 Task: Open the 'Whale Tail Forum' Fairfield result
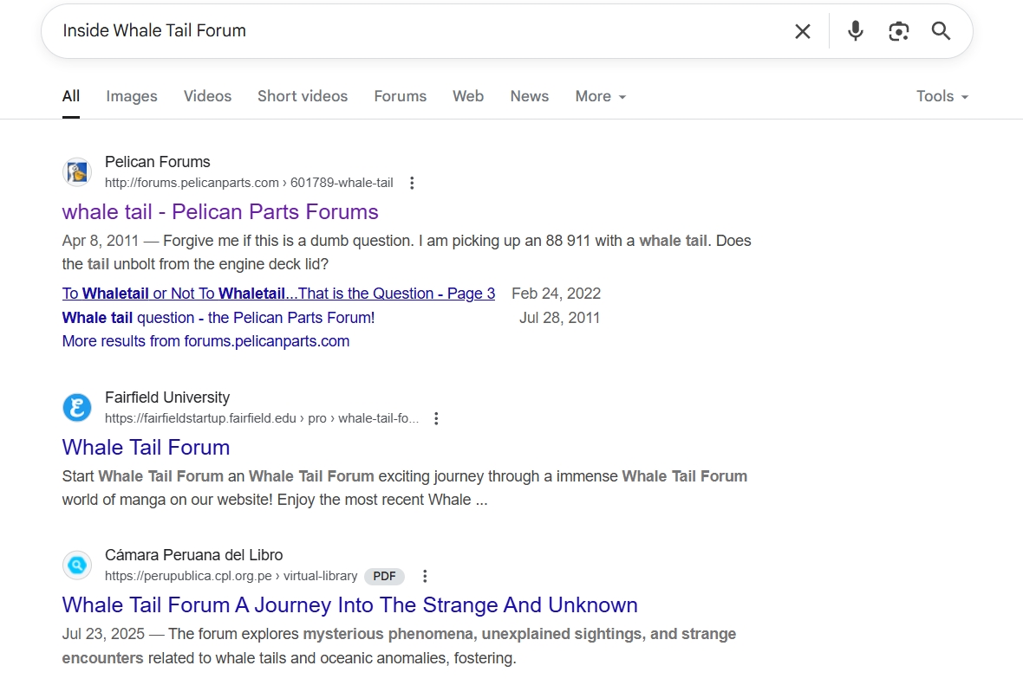(147, 448)
